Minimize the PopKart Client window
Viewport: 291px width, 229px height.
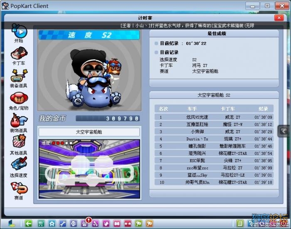(x=252, y=6)
